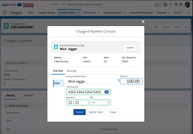193x134 pixels.
Task: Click the global actions plus icon
Action: tap(165, 5)
